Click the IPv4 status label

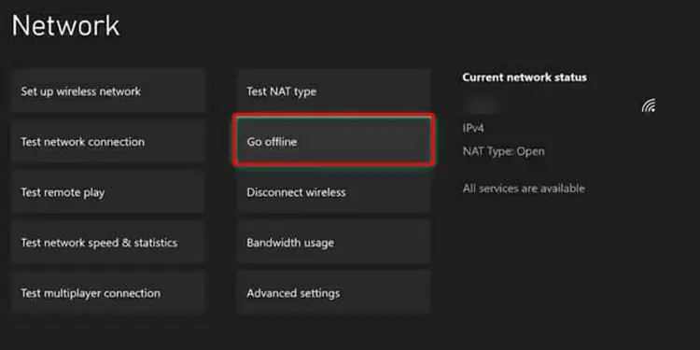click(473, 128)
